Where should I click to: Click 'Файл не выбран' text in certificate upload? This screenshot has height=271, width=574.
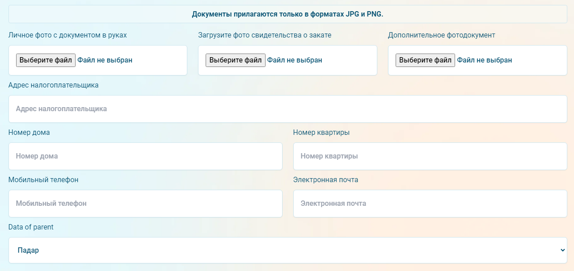[295, 60]
